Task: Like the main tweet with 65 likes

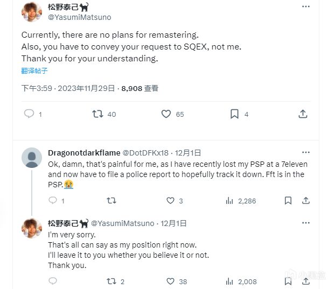Action: (166, 114)
